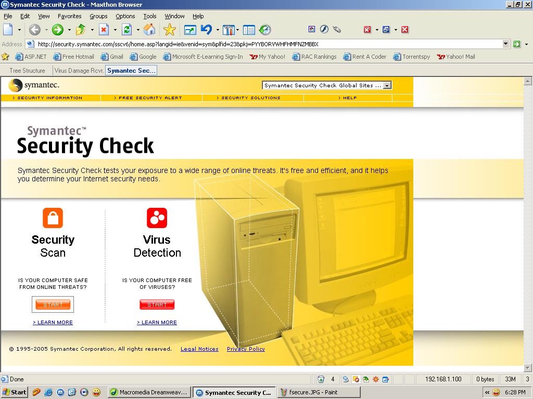This screenshot has width=533, height=399.
Task: Click the blue Undo arrow icon
Action: pos(206,30)
